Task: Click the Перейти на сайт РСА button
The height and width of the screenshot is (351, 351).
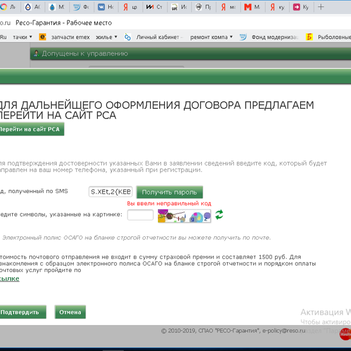Action: click(32, 129)
